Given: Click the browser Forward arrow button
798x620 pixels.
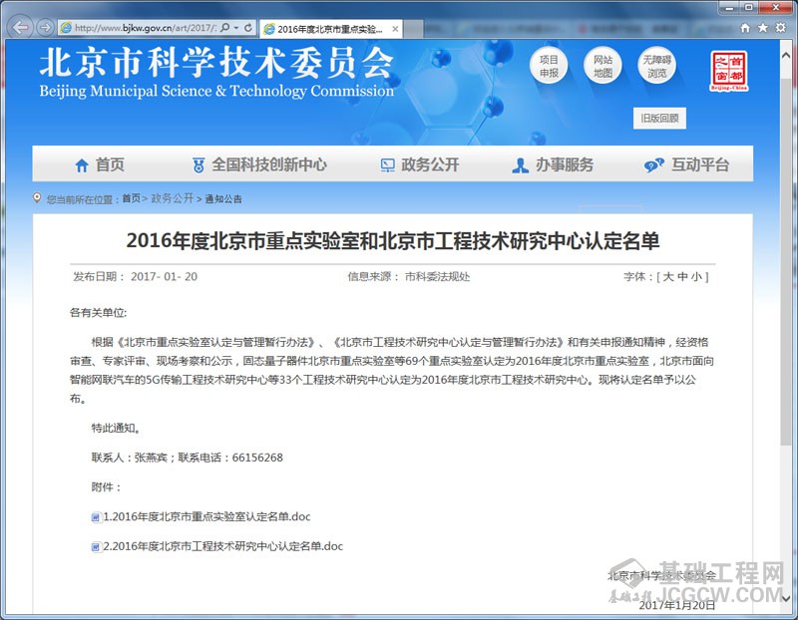Looking at the screenshot, I should [x=45, y=28].
